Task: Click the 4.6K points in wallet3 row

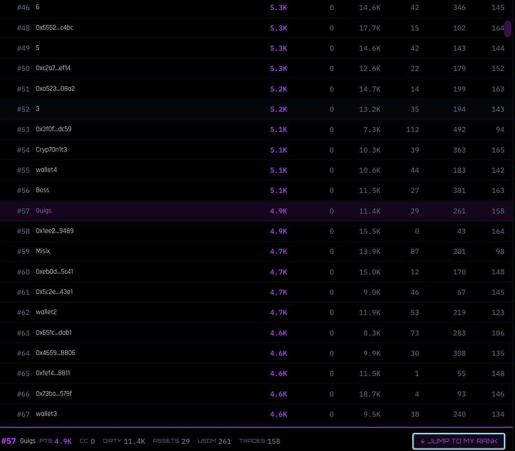Action: [279, 414]
